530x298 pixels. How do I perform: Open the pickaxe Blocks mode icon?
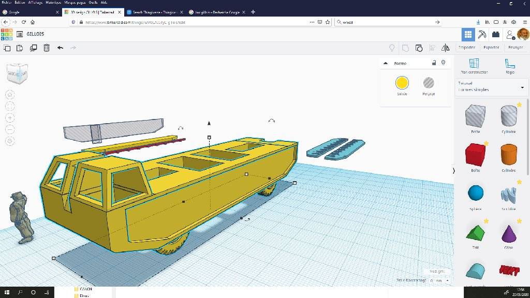[482, 35]
